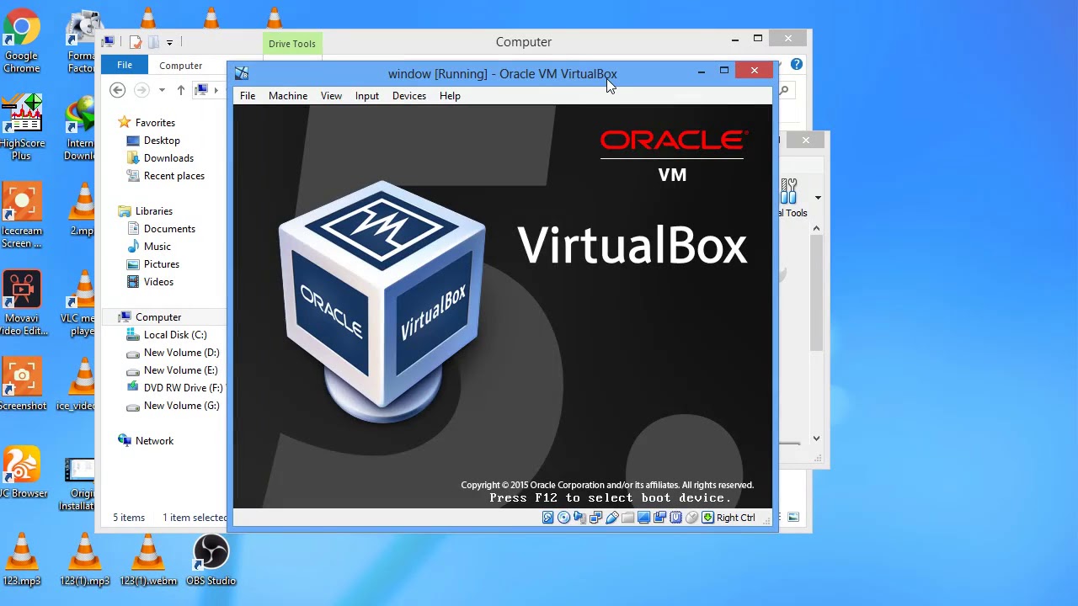Open the Tools dropdown arrow in background window
The width and height of the screenshot is (1078, 606).
[x=818, y=198]
